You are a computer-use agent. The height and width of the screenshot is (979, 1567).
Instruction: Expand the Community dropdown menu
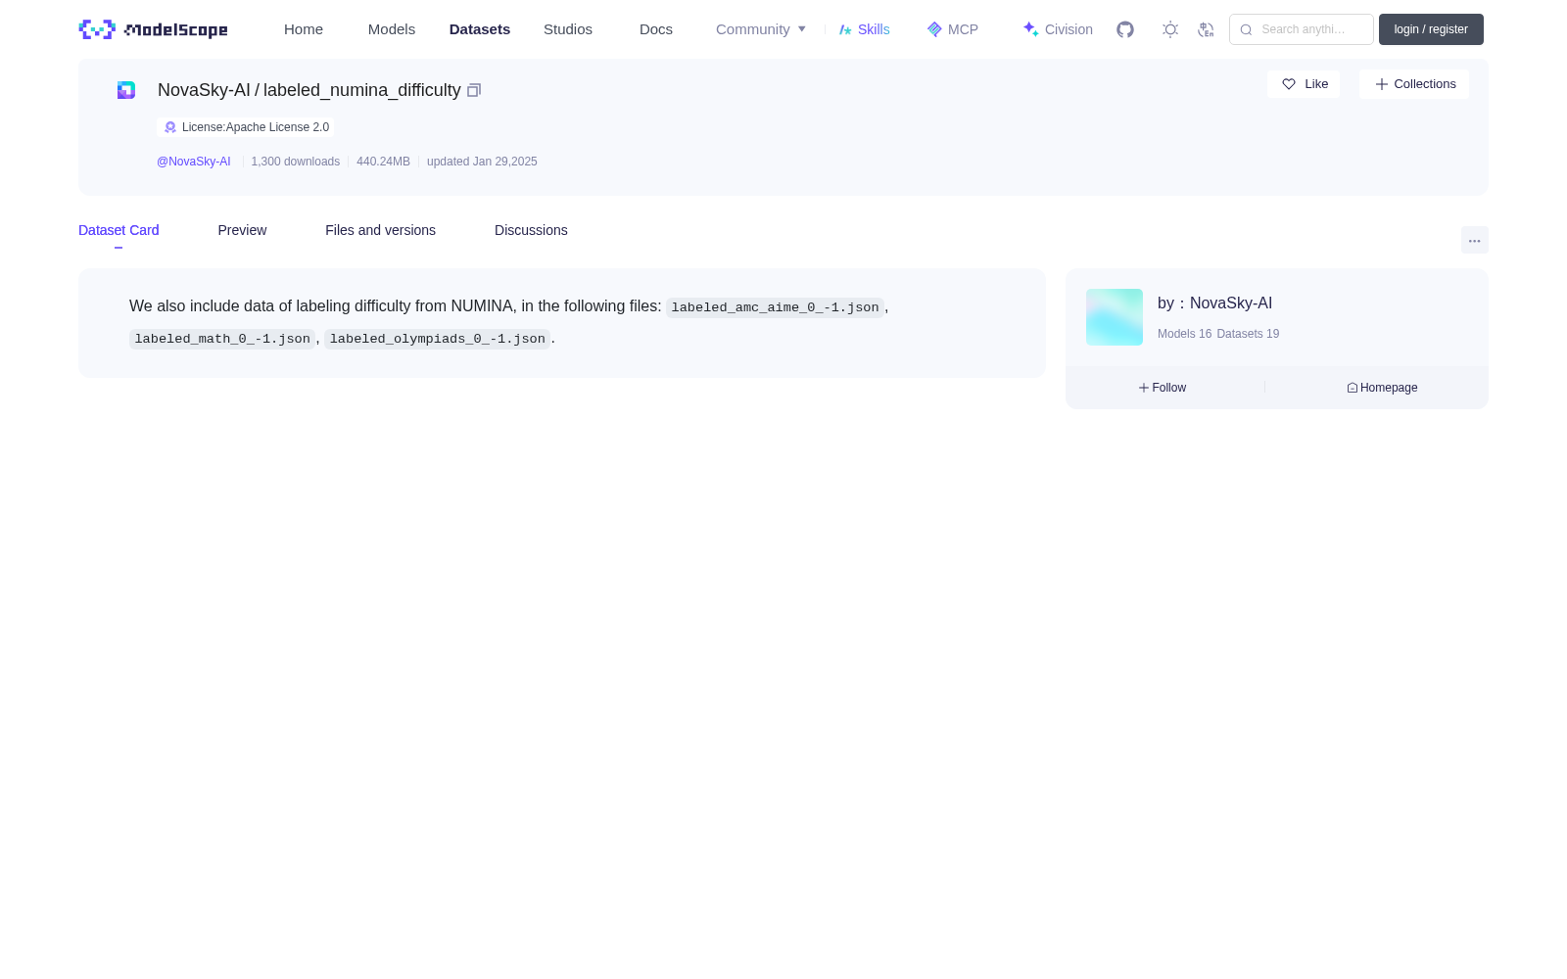click(761, 29)
